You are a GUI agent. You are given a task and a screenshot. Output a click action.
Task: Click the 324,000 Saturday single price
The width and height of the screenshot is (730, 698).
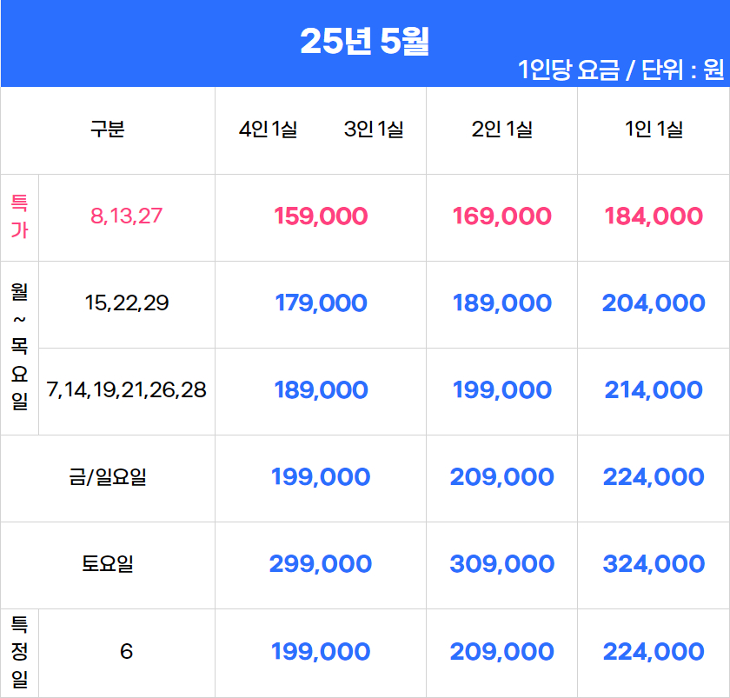[654, 564]
